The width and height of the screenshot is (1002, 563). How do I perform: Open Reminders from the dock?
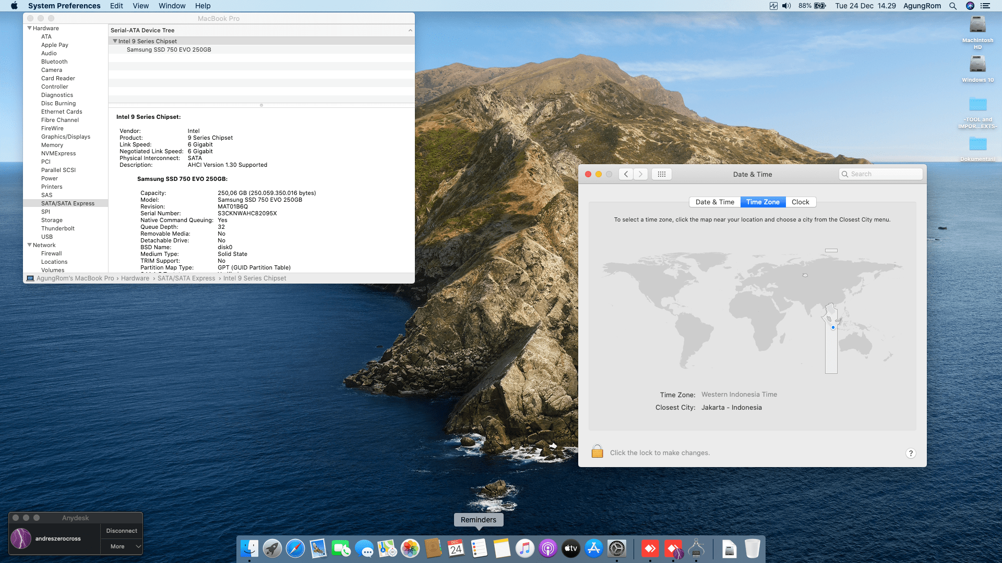[479, 548]
